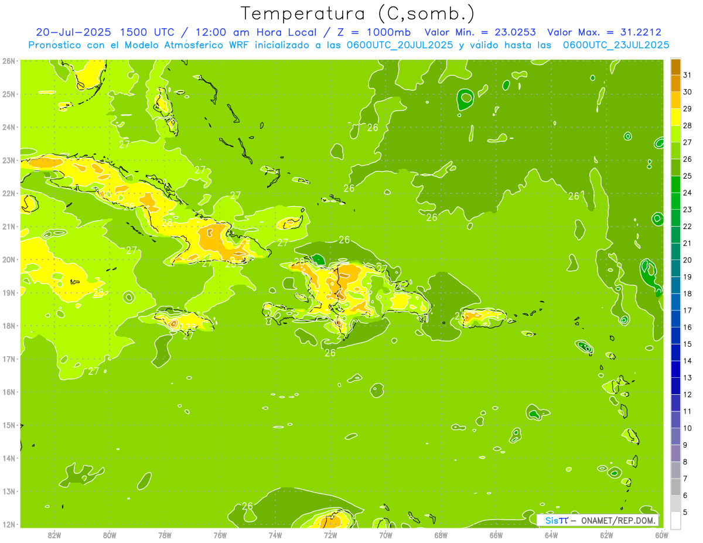The image size is (703, 543).
Task: Click legend value 23
Action: point(687,209)
